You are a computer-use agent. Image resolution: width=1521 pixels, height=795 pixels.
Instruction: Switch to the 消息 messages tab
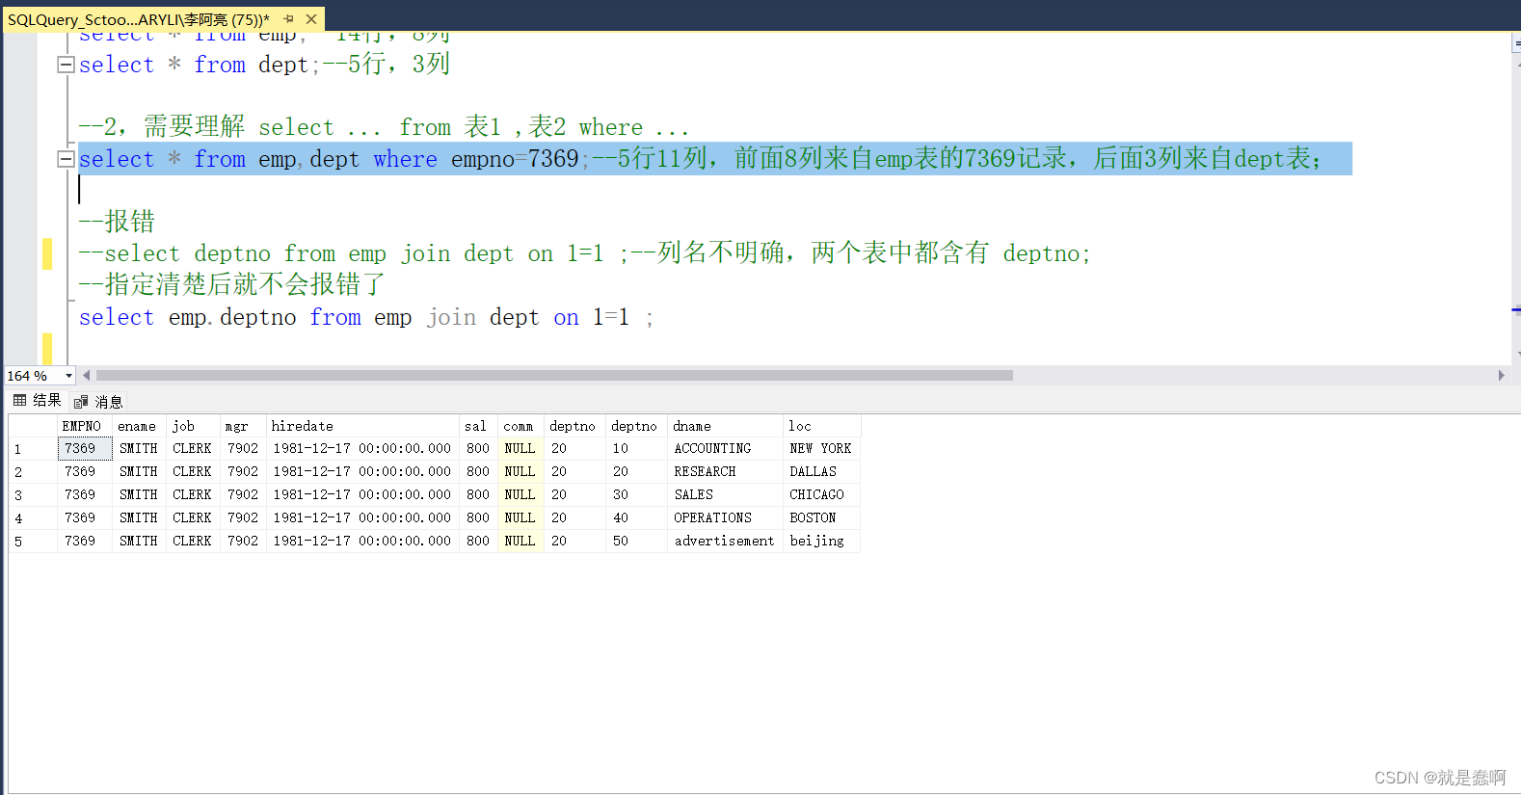coord(98,402)
